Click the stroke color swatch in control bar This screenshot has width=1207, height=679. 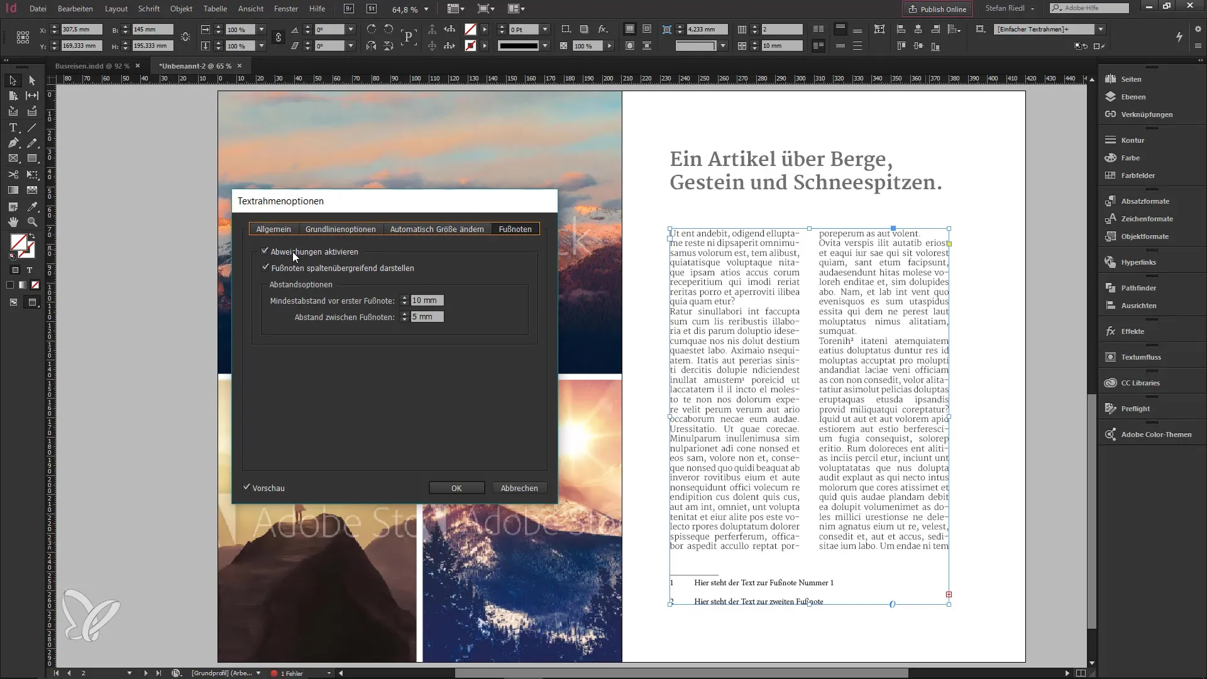[470, 46]
